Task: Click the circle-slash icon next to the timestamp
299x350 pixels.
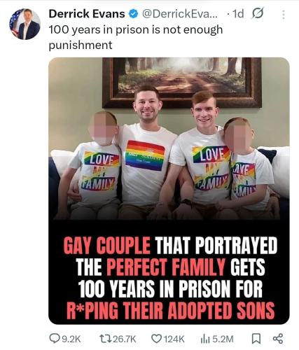Action: pyautogui.click(x=257, y=13)
